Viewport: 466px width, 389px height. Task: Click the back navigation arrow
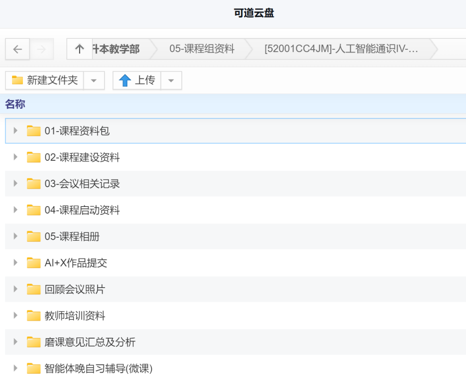[x=17, y=49]
